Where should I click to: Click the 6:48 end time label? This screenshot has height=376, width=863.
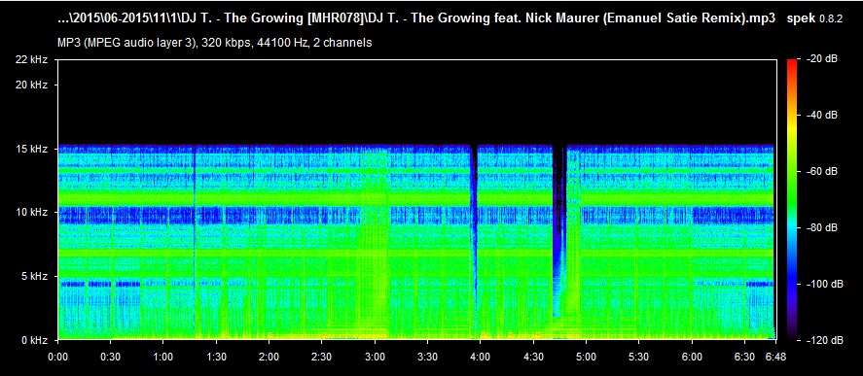coord(775,357)
